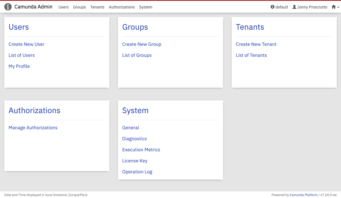Open the home icon app switcher
The image size is (341, 198).
335,7
